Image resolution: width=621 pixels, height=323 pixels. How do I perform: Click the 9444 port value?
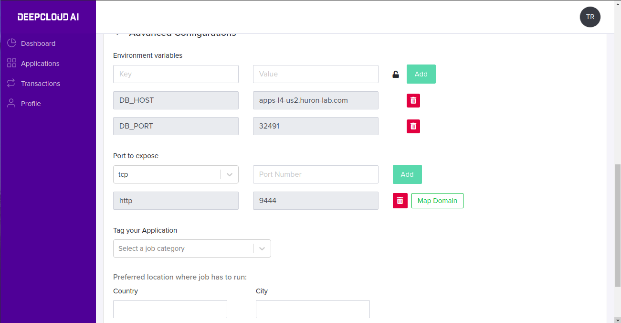[316, 201]
